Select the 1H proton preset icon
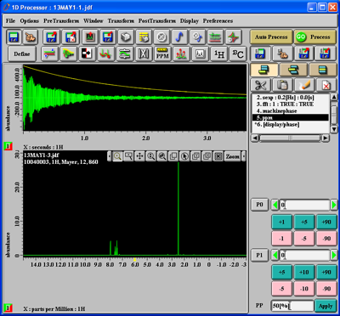Screen dimensions: 340x316 coord(218,54)
